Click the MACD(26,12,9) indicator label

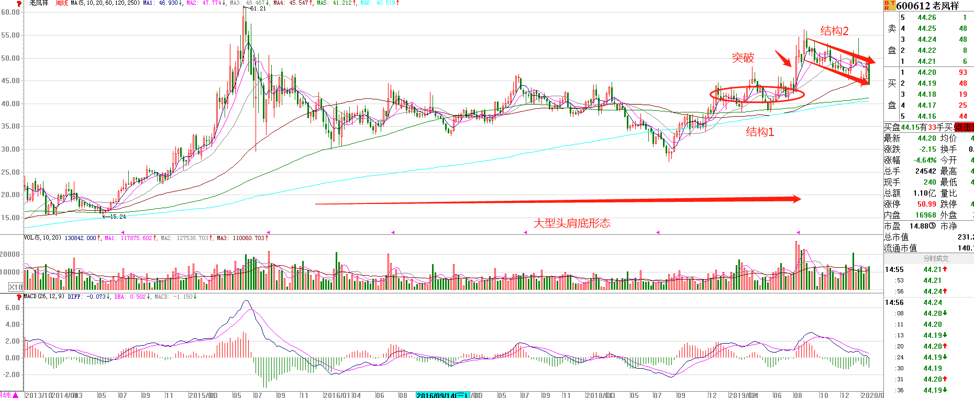coord(44,297)
